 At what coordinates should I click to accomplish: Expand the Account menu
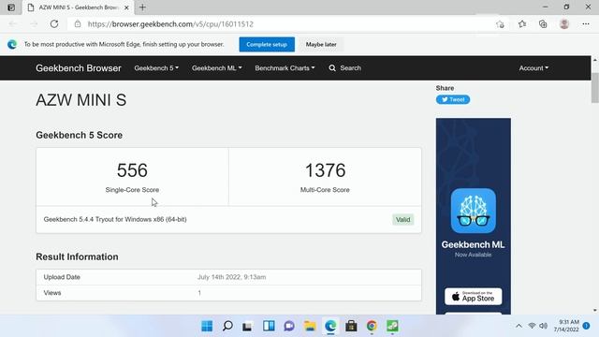533,68
